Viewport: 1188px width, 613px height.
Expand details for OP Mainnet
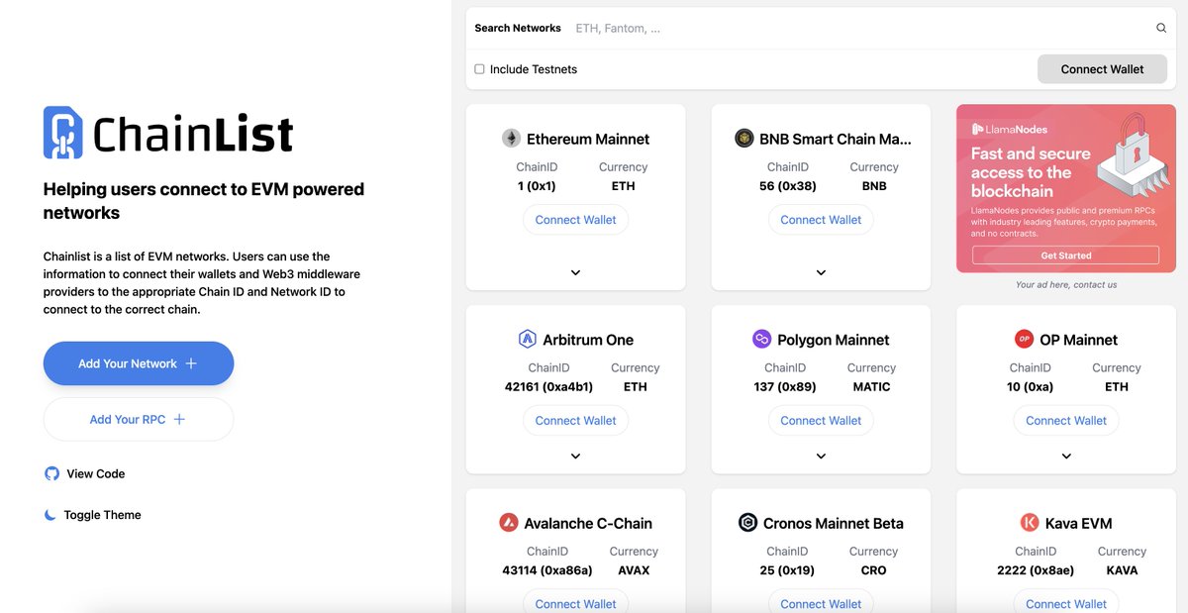(x=1065, y=456)
